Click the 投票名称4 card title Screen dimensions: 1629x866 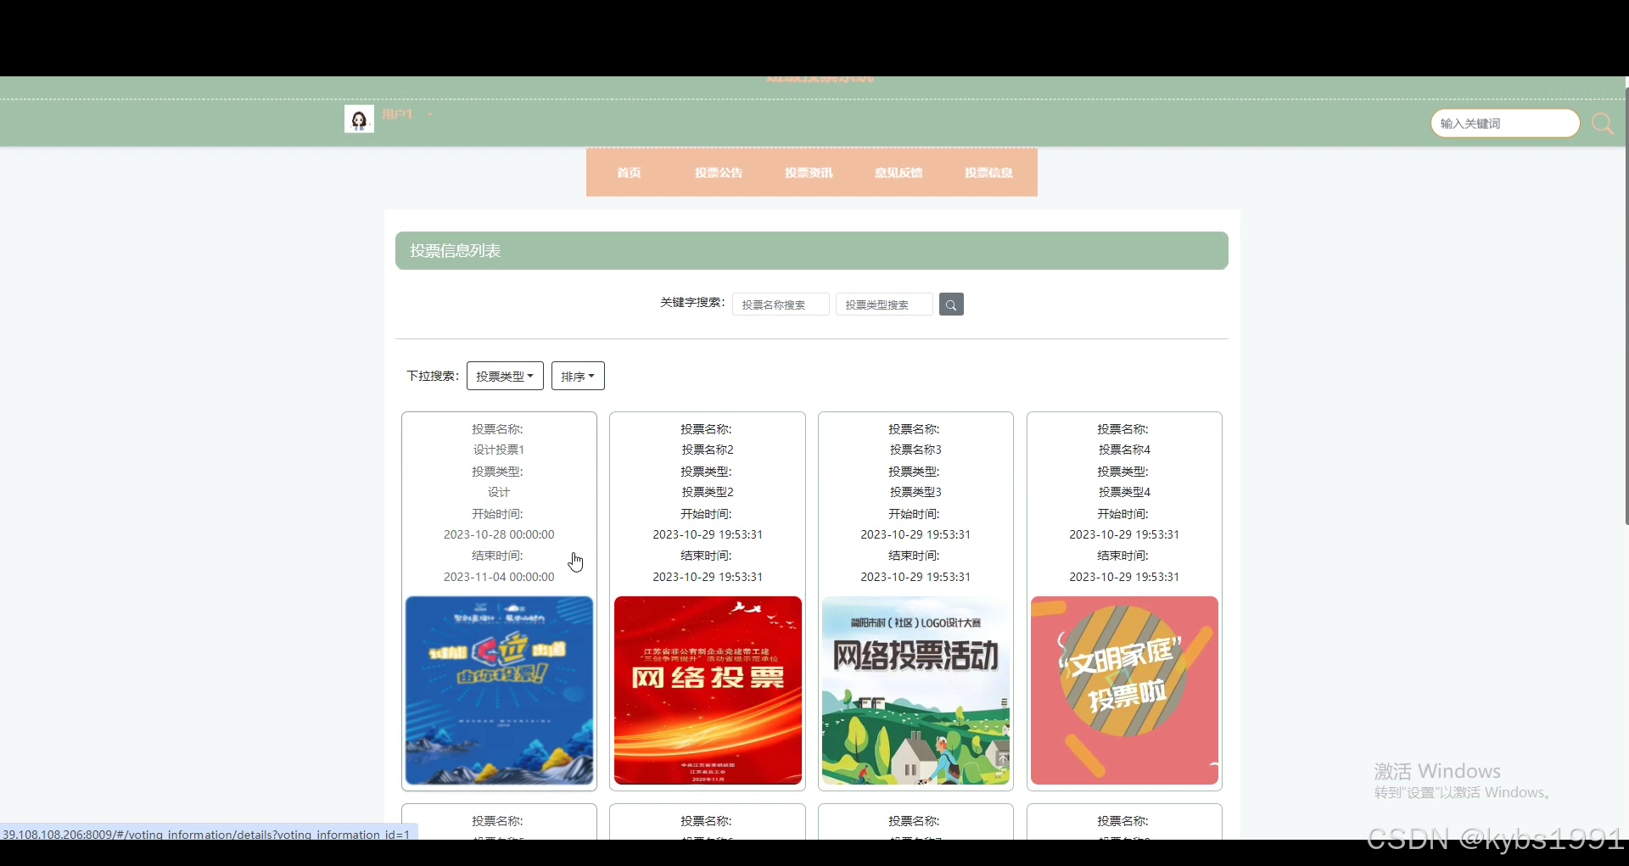1124,450
